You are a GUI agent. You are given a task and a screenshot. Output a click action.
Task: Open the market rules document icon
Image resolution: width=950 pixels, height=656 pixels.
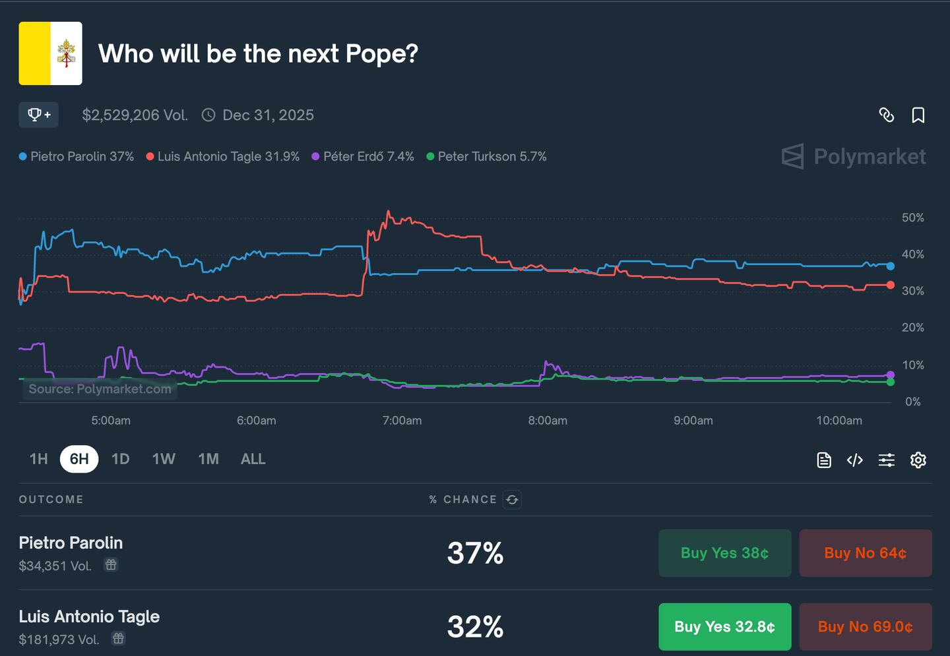tap(823, 460)
